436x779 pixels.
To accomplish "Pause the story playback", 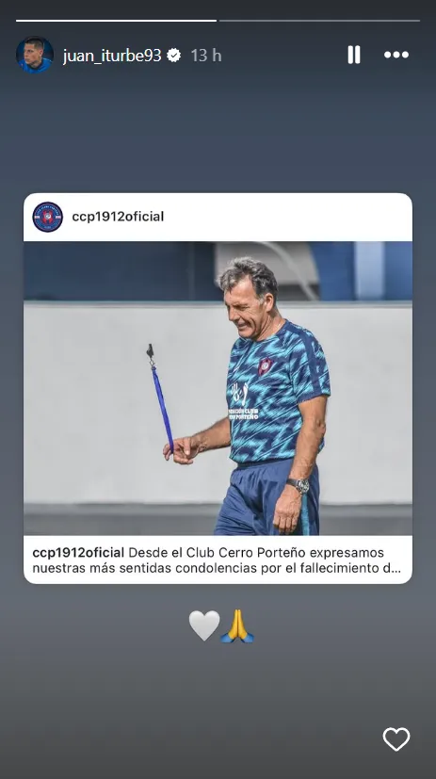I will tap(353, 55).
